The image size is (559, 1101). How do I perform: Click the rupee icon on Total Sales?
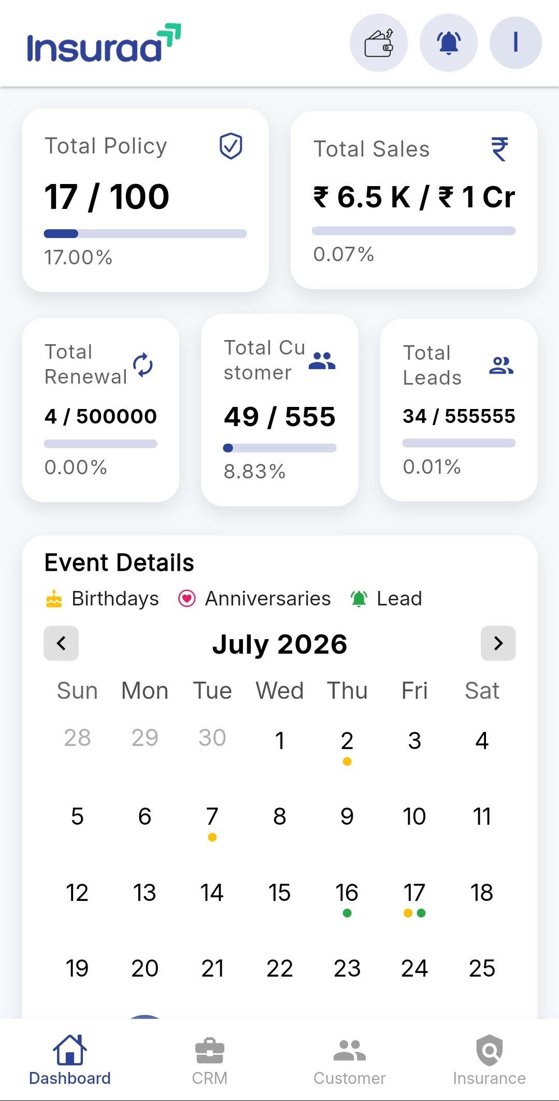coord(500,149)
